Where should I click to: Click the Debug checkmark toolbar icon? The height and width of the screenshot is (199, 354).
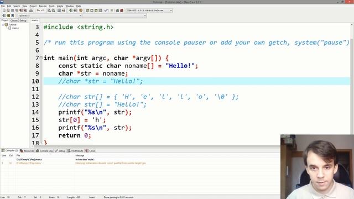pos(106,11)
